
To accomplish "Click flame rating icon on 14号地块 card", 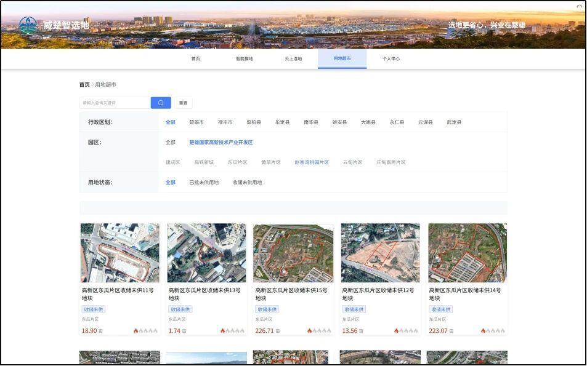I will click(484, 331).
